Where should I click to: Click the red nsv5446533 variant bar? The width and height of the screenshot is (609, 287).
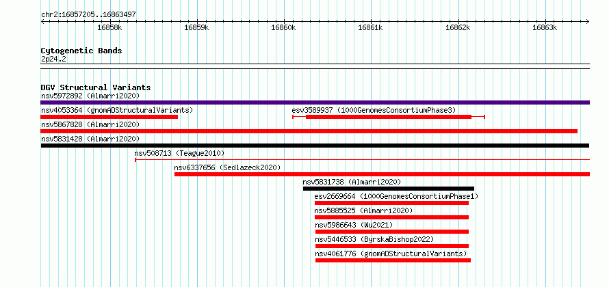392,246
